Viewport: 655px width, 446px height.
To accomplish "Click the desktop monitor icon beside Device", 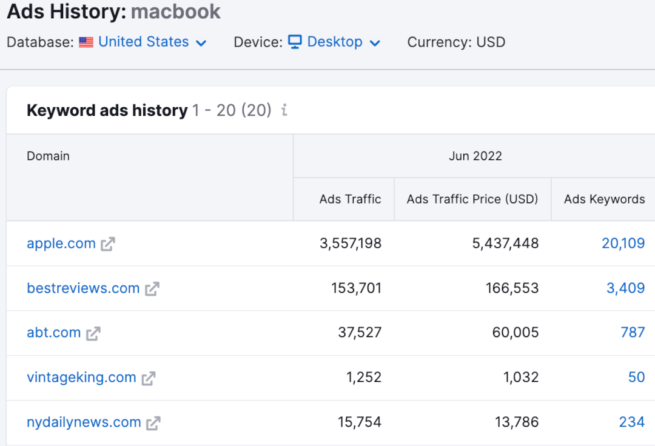I will click(295, 42).
